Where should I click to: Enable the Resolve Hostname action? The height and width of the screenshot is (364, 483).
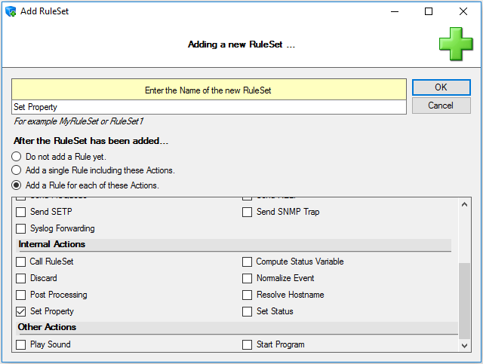247,295
